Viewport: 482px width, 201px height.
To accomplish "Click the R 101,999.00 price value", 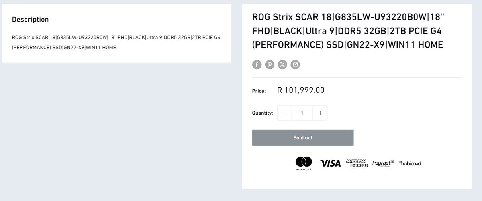I will click(301, 90).
